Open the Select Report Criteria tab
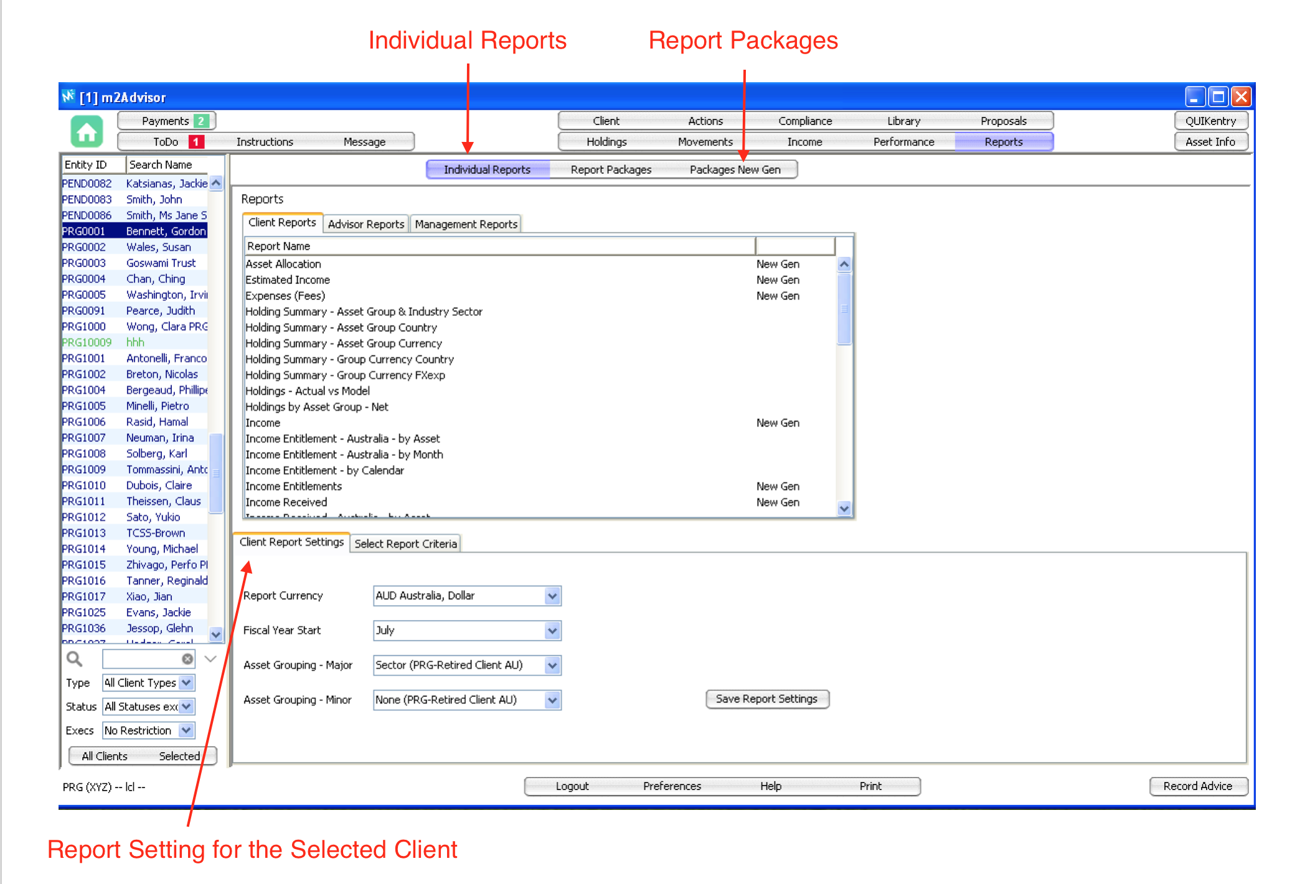This screenshot has height=884, width=1310. (405, 543)
